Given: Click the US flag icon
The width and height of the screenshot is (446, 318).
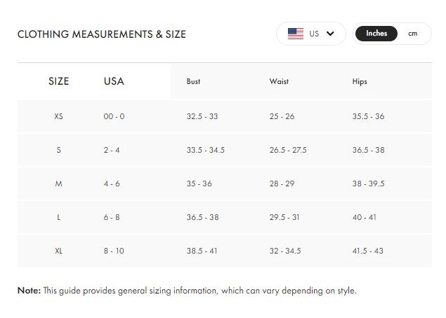Looking at the screenshot, I should click(296, 34).
